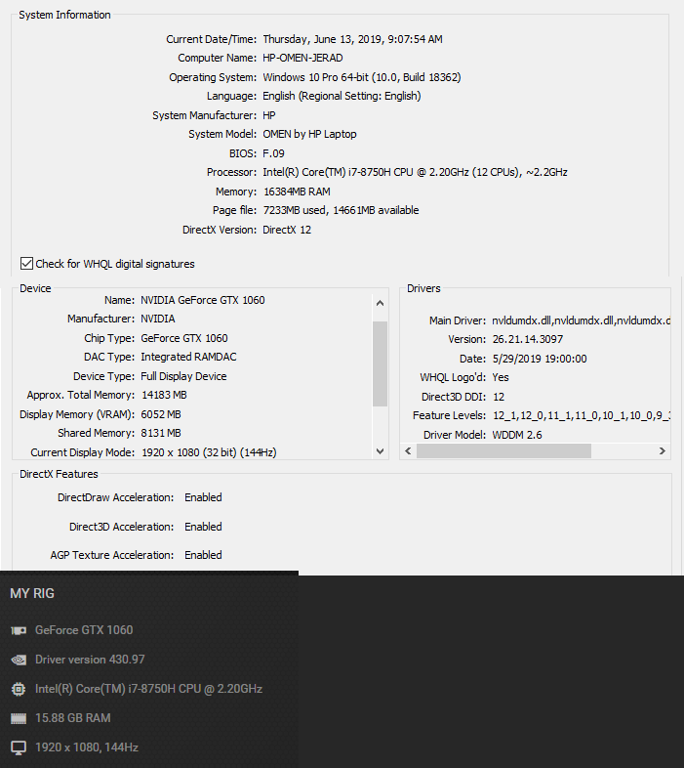Screen dimensions: 684x768
Task: Click the device name 'NVIDIA GeForce GTX 1060'
Action: point(203,300)
